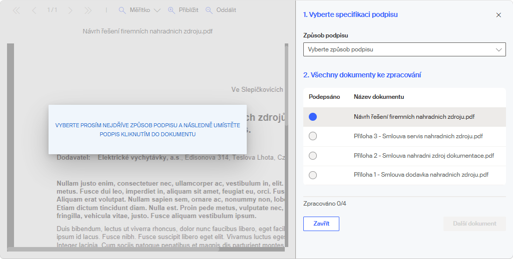Close the signature panel with X

(x=498, y=15)
